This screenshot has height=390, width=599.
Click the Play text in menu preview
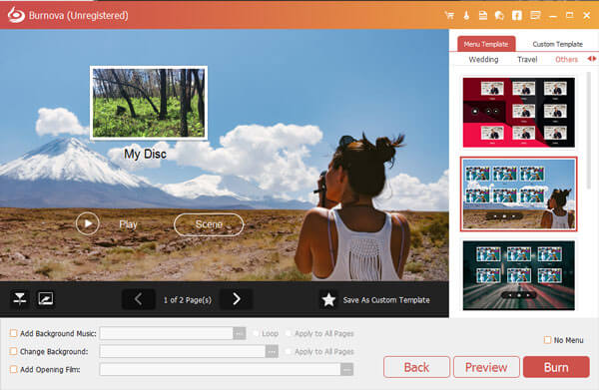128,224
